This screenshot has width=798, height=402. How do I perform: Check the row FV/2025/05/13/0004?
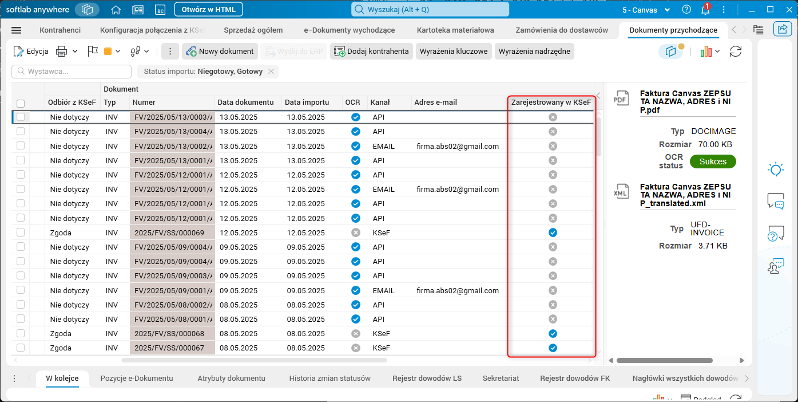click(x=21, y=131)
